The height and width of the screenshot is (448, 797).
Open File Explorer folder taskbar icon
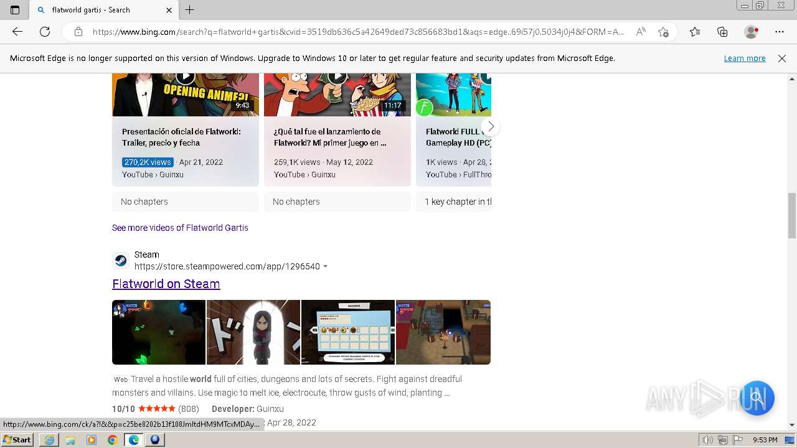(70, 440)
